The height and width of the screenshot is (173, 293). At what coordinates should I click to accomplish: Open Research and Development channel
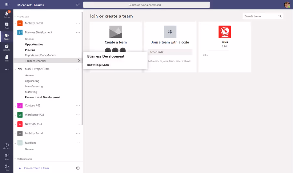click(x=43, y=97)
